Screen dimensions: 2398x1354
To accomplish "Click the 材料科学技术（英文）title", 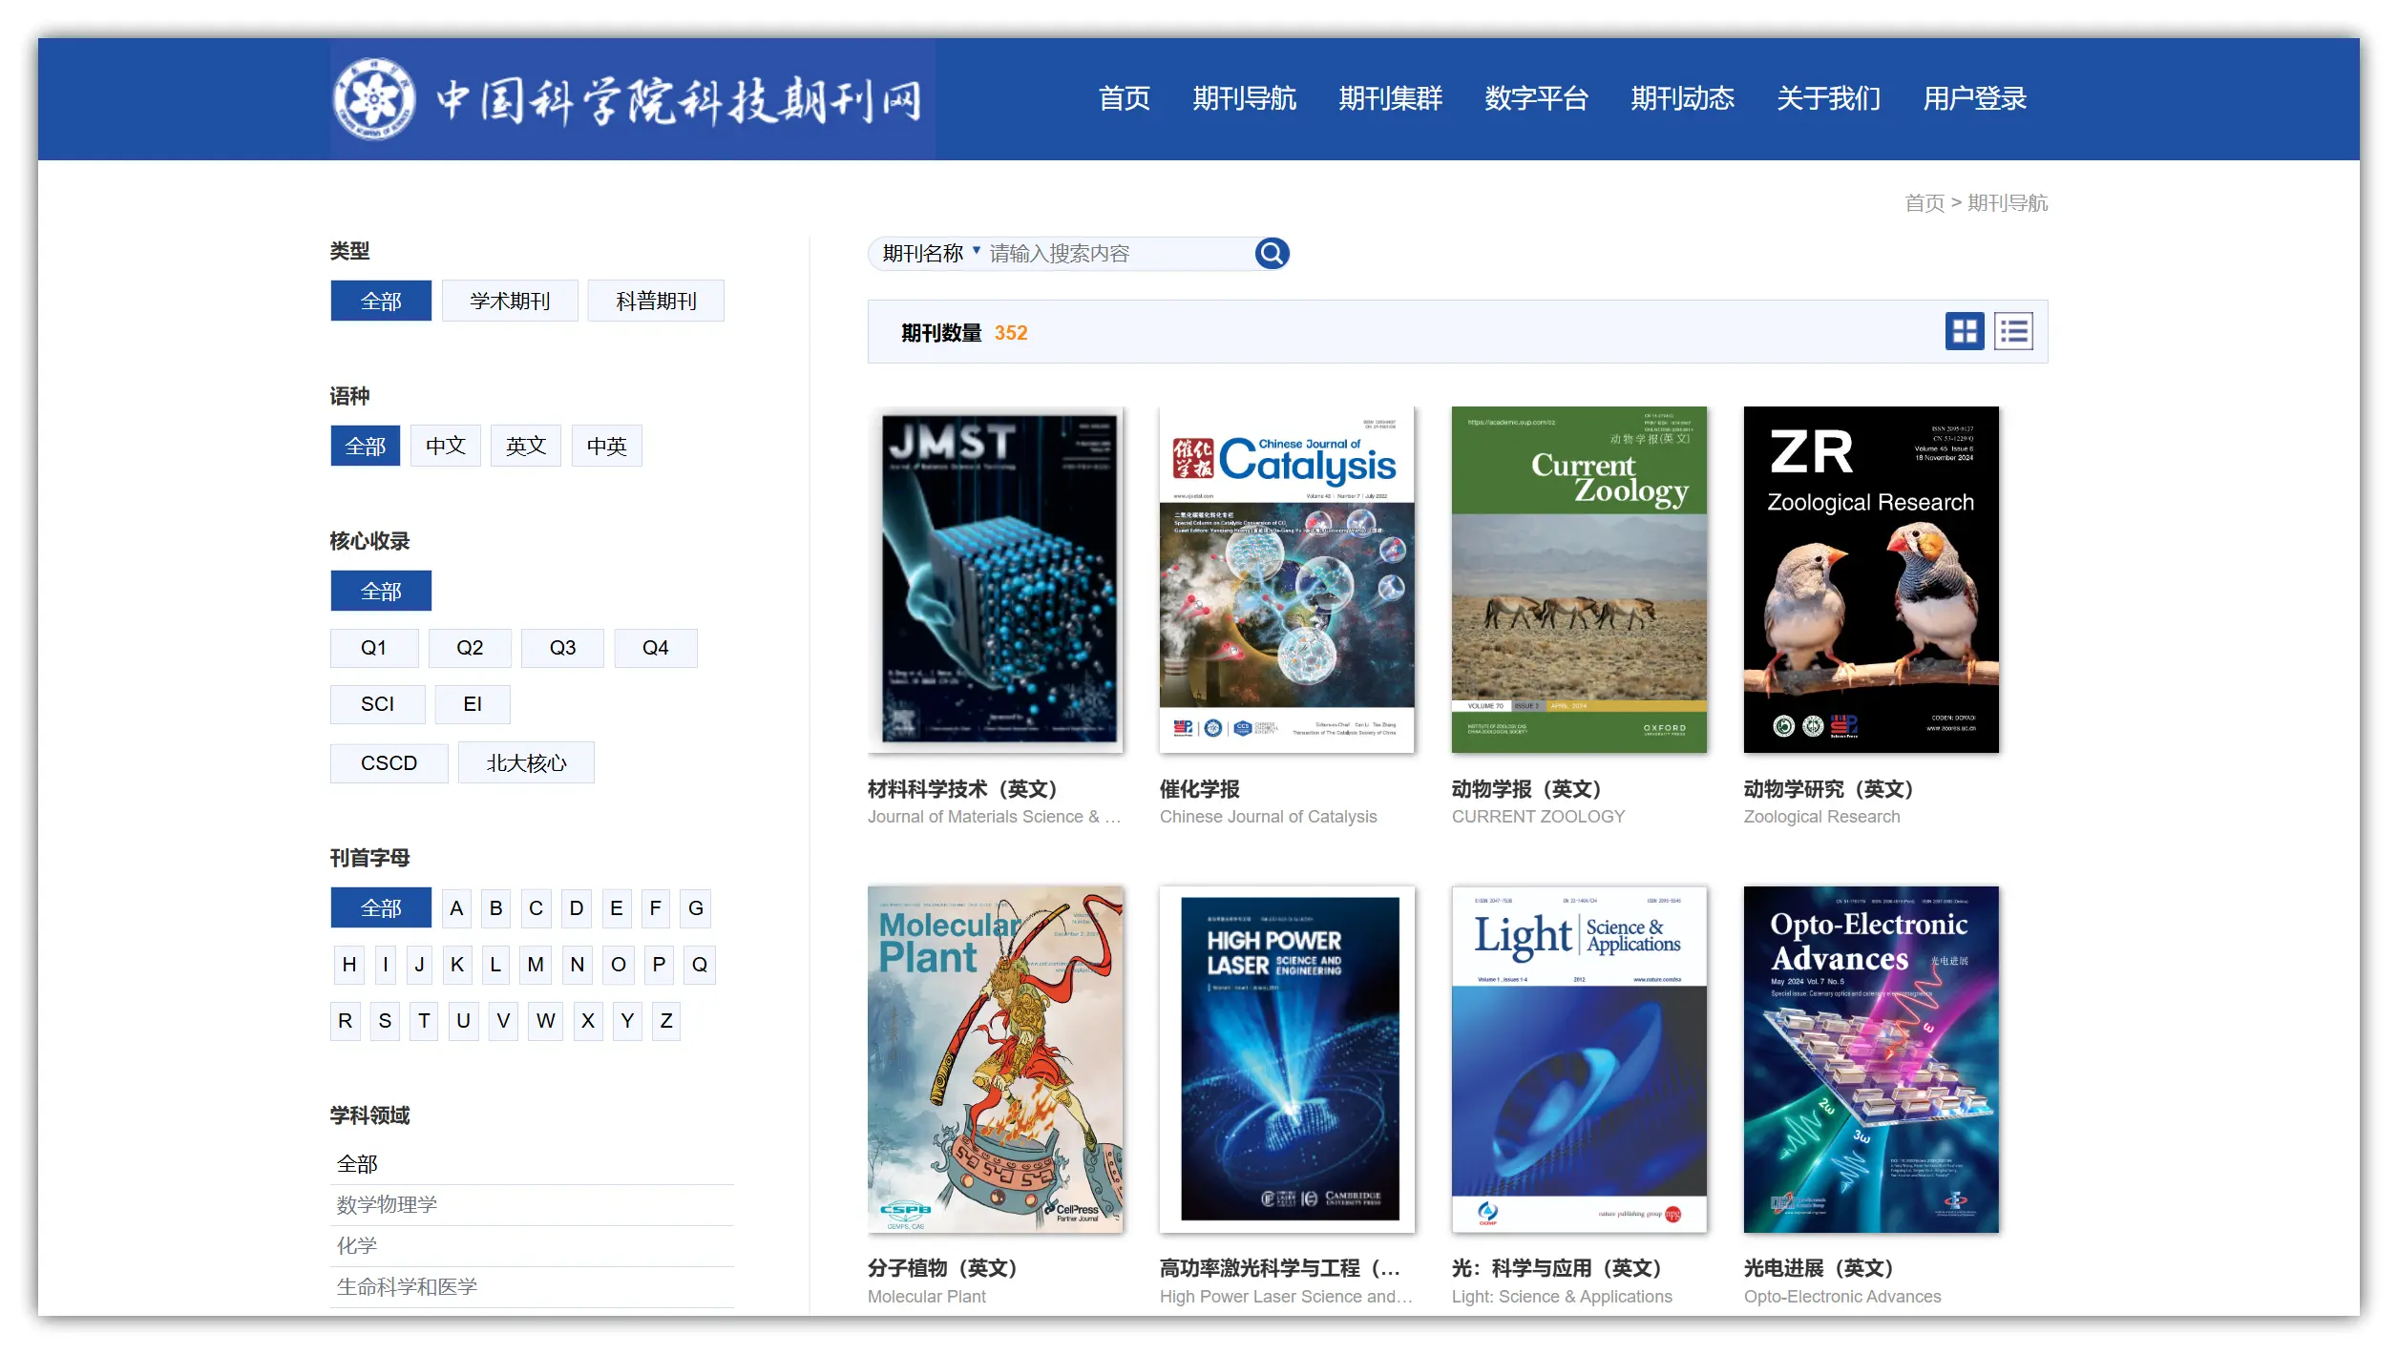I will click(962, 789).
